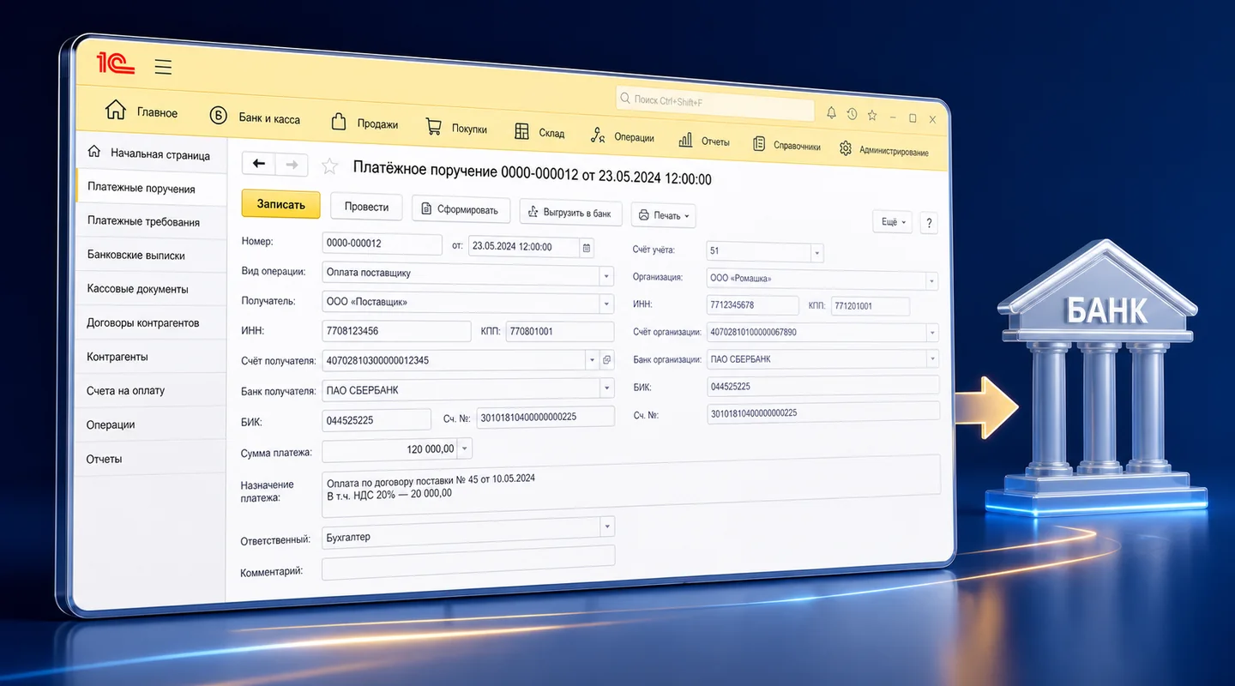Open the Сумма платежа calculator arrow

464,448
